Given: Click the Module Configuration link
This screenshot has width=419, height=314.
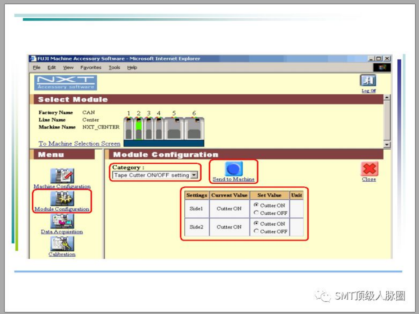Looking at the screenshot, I should pyautogui.click(x=62, y=209).
